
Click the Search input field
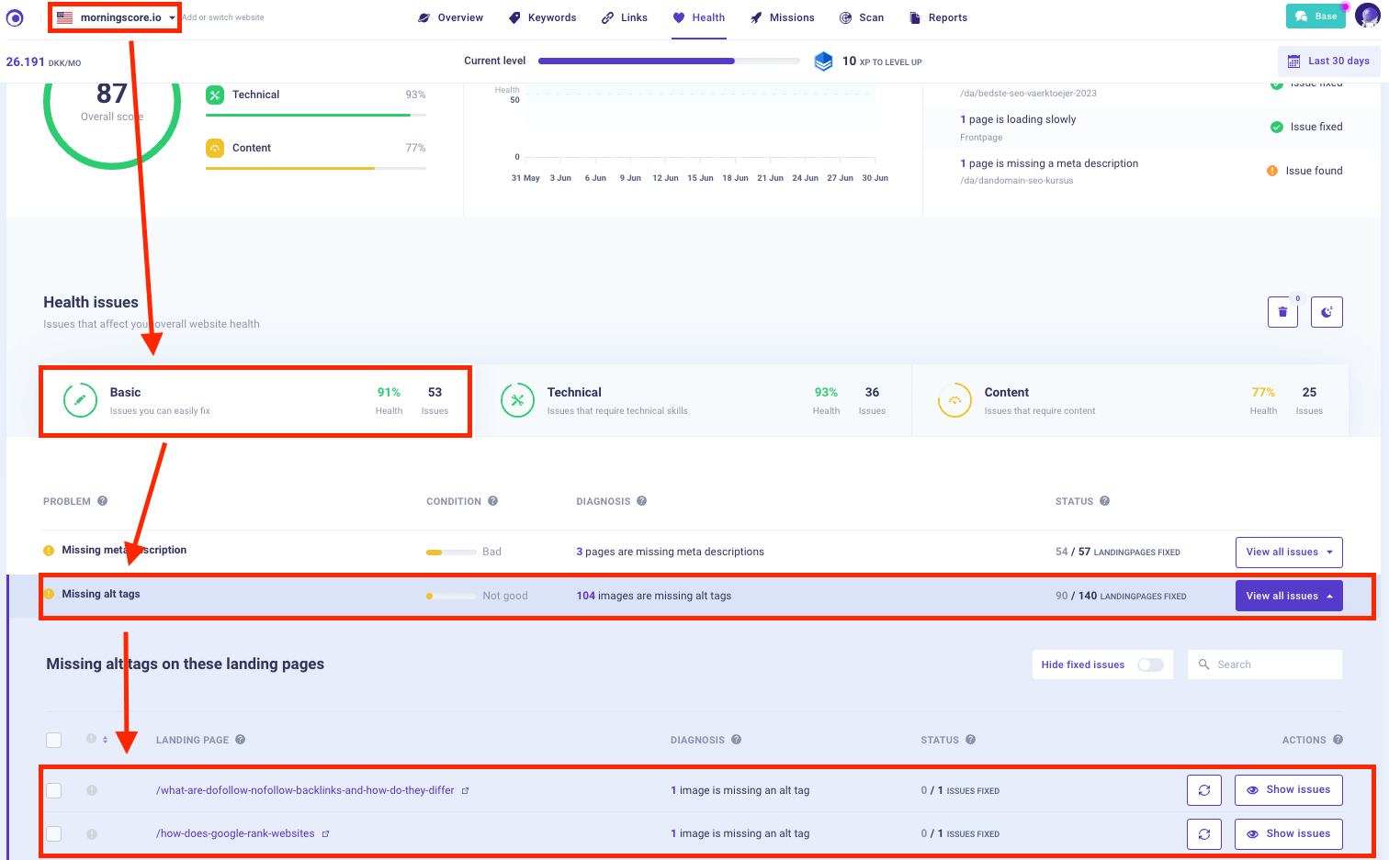(x=1265, y=665)
